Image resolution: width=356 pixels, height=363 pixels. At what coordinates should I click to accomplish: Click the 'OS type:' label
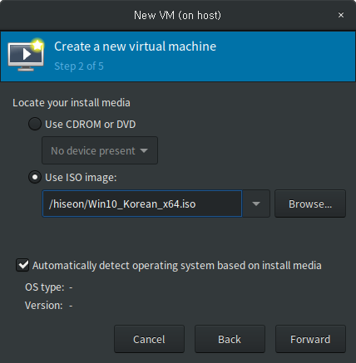[44, 287]
